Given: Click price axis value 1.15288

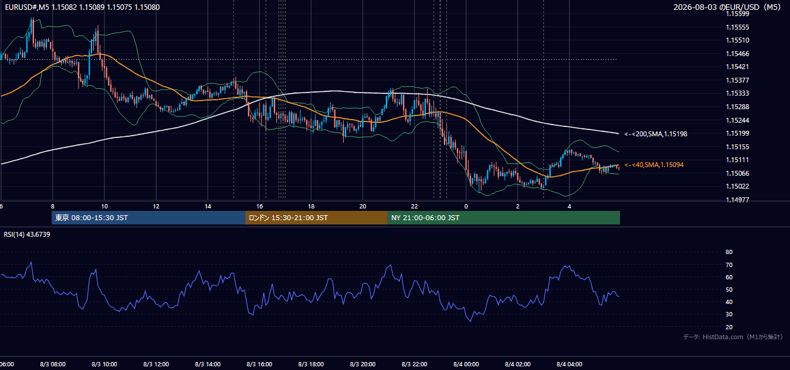Looking at the screenshot, I should 737,107.
